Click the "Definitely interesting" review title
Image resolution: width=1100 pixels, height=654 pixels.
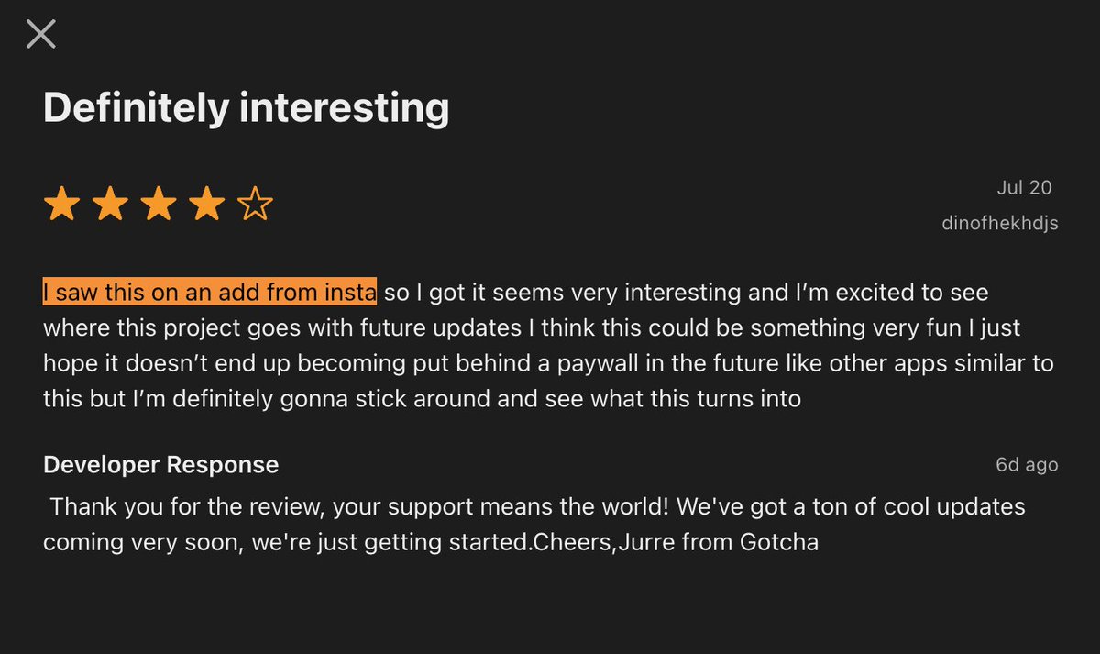tap(247, 108)
